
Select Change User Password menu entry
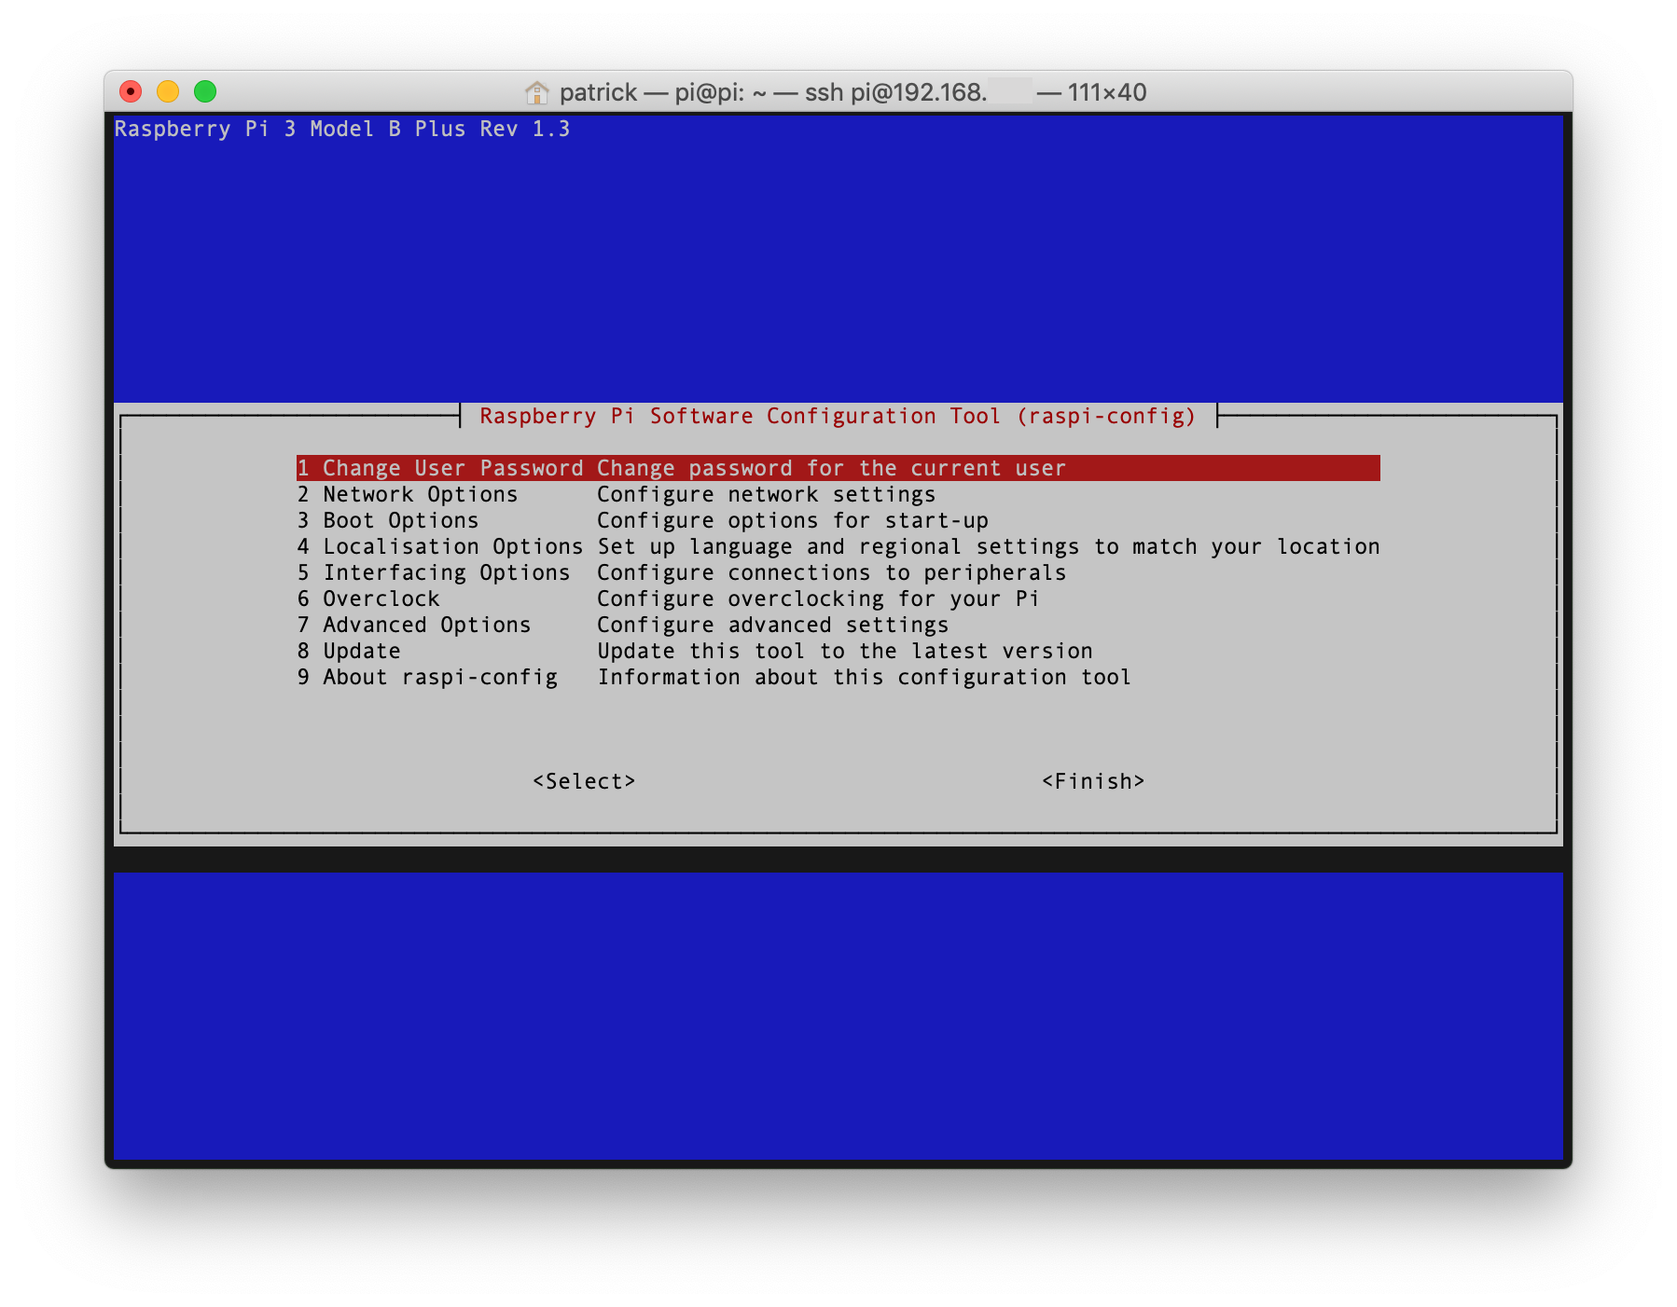(x=838, y=468)
